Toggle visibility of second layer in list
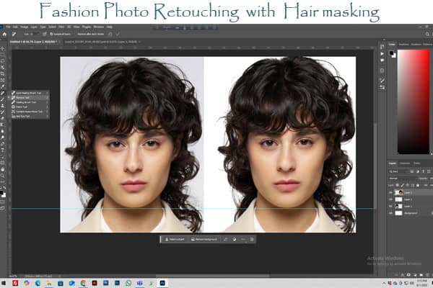Screen dimensions: 433x288 pos(390,199)
